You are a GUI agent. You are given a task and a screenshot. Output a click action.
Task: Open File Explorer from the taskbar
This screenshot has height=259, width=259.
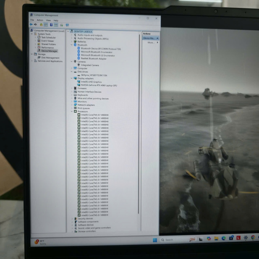tap(216, 238)
